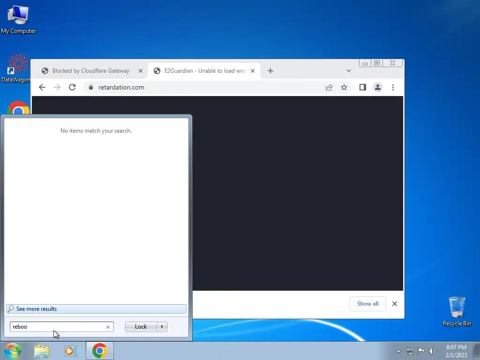Click the address bar URL
480x360 pixels.
pyautogui.click(x=121, y=87)
